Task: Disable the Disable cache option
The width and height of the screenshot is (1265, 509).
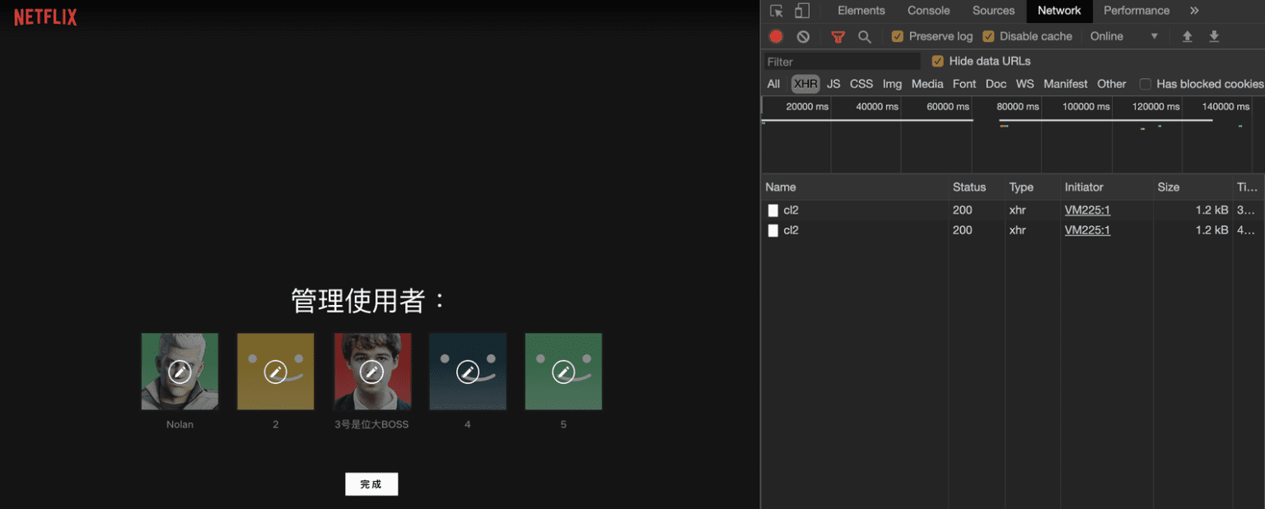Action: [986, 36]
